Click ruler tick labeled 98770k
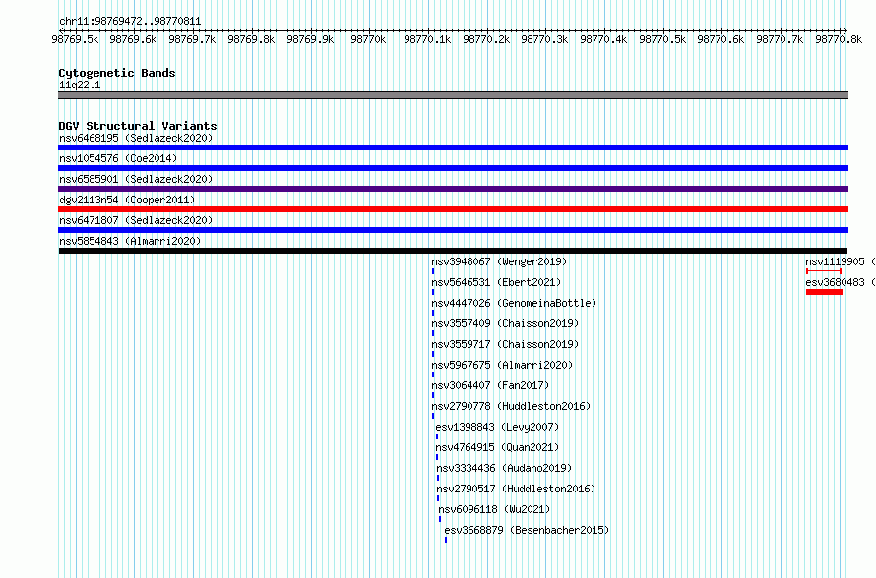876x578 pixels. pyautogui.click(x=369, y=39)
